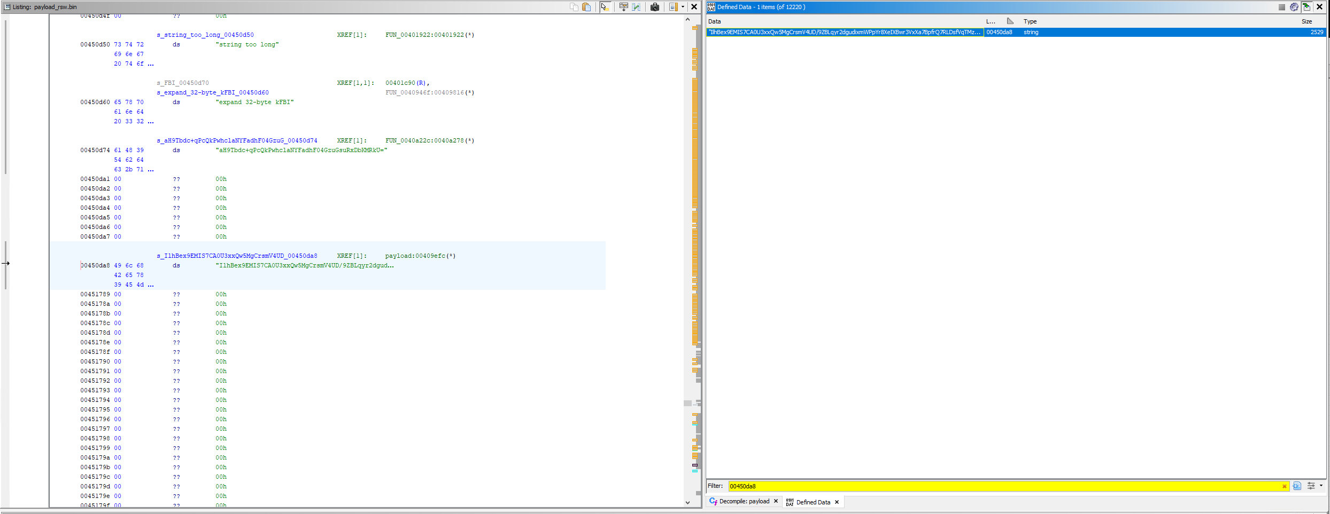Viewport: 1330px width, 514px height.
Task: Click the "expand 32-byte kFBI" string value
Action: point(255,102)
